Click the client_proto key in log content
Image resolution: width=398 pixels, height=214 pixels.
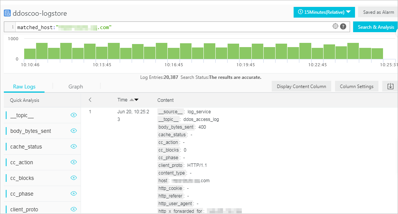170,165
